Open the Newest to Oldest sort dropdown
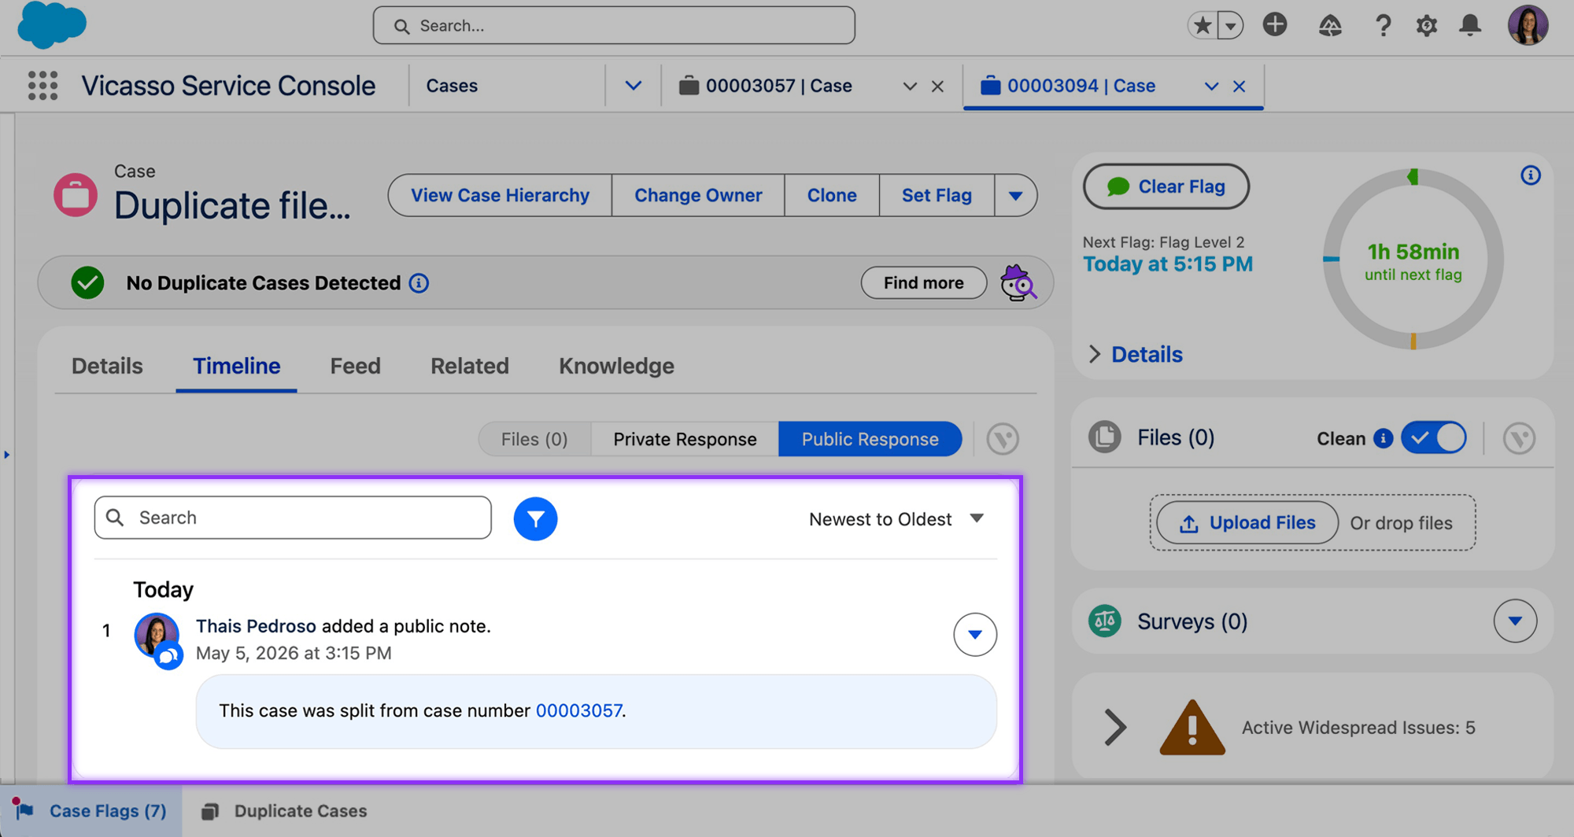 coord(896,519)
